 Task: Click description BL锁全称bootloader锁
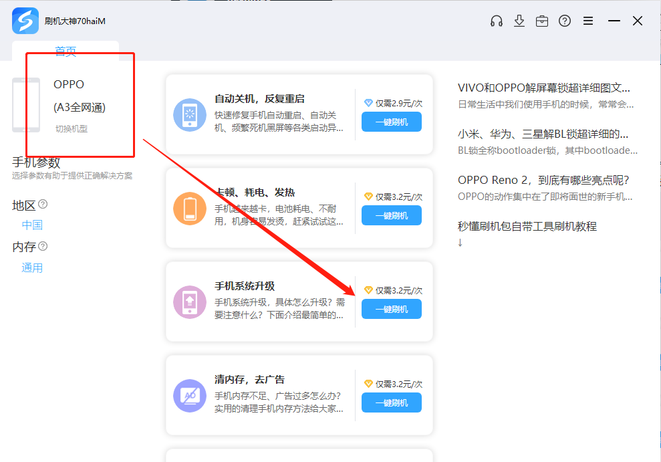(547, 150)
